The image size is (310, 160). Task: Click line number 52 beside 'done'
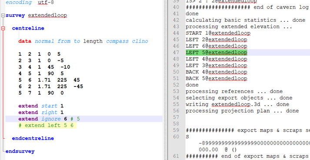pos(176,85)
